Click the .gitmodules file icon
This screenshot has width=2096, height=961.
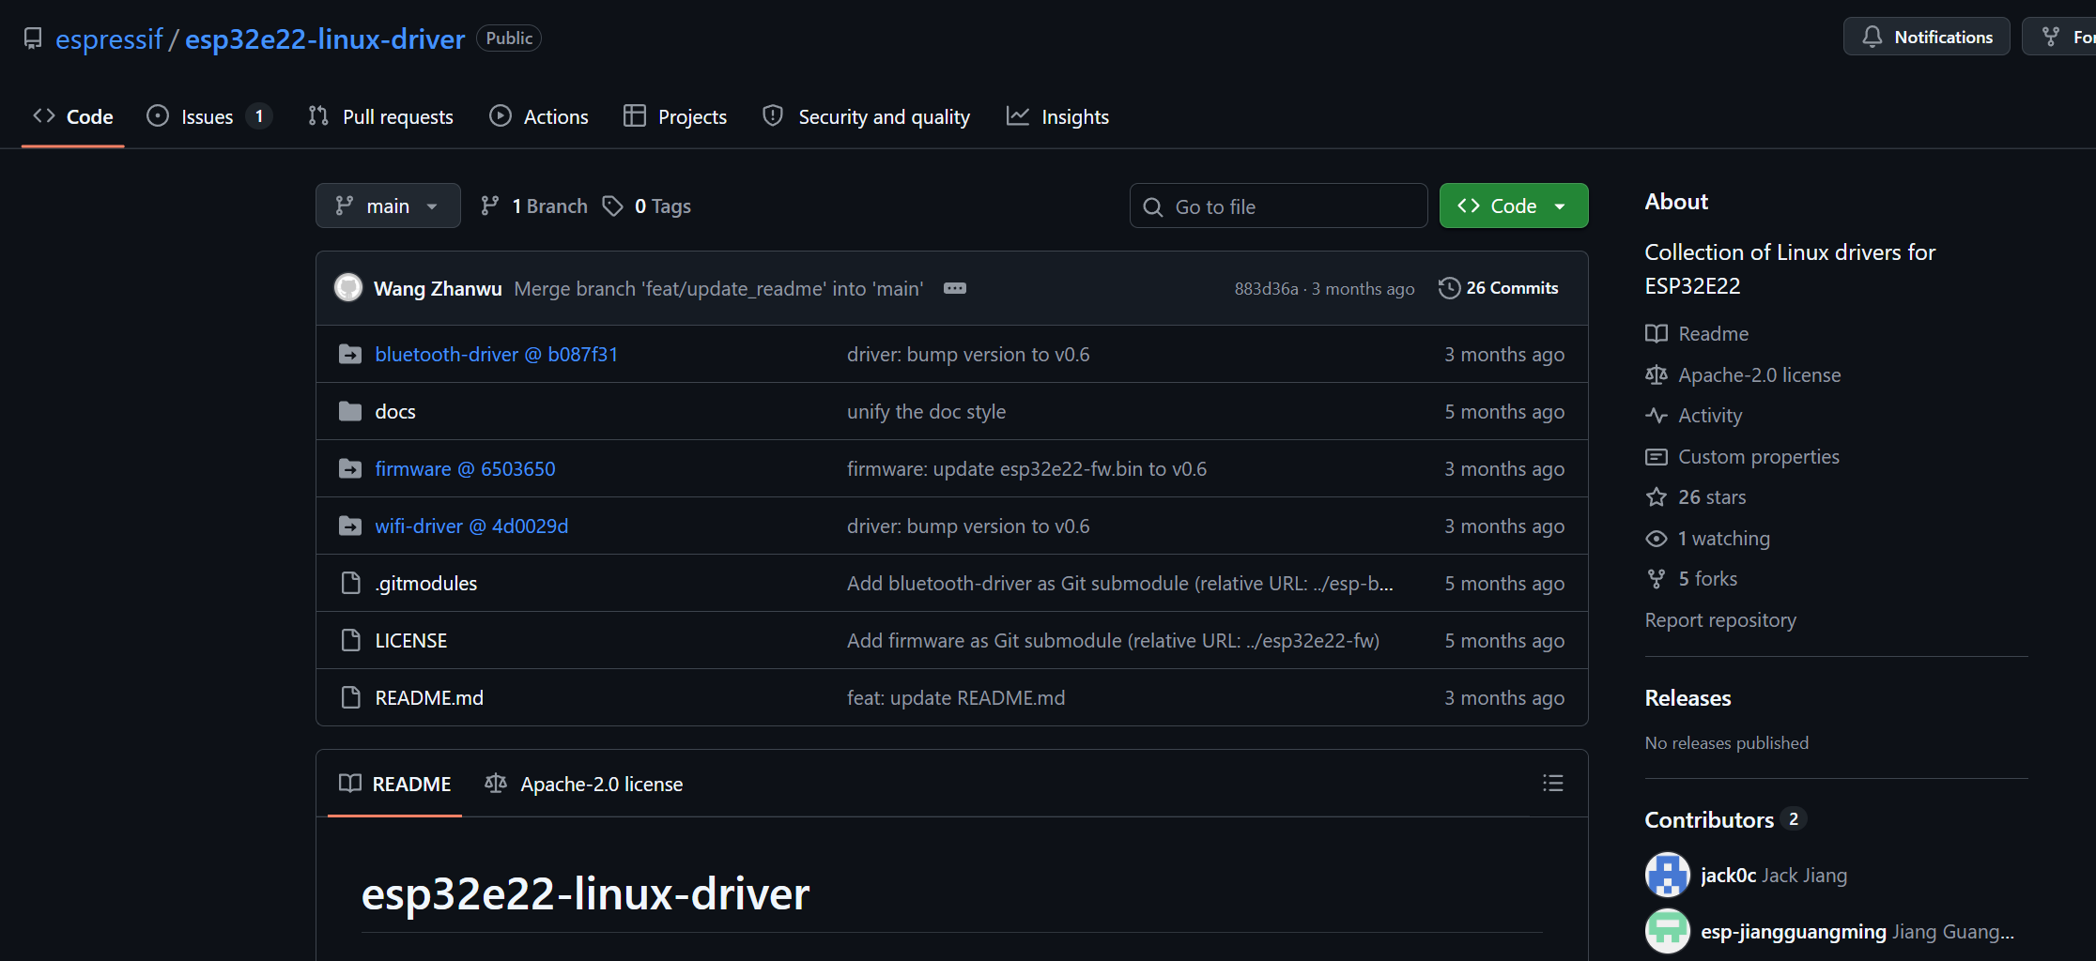[x=350, y=583]
